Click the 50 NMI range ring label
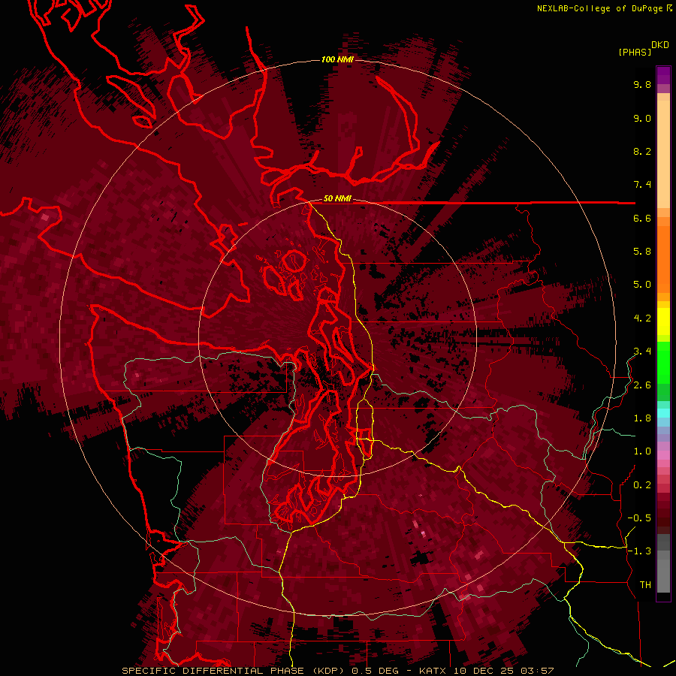676x676 pixels. pos(337,199)
